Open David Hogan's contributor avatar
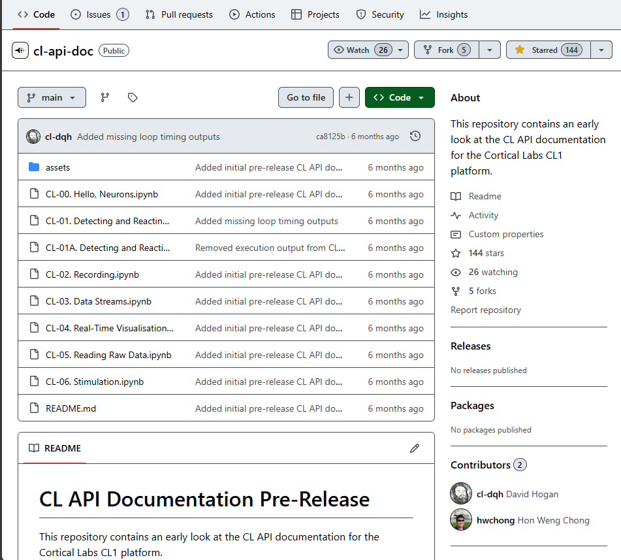 point(461,494)
